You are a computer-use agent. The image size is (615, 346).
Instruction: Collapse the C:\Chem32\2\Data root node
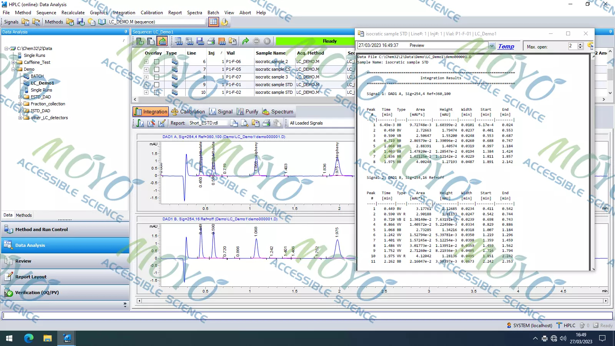(x=6, y=48)
